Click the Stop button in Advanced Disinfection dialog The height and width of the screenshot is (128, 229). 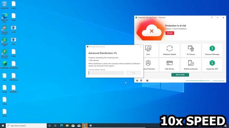[x=133, y=73]
